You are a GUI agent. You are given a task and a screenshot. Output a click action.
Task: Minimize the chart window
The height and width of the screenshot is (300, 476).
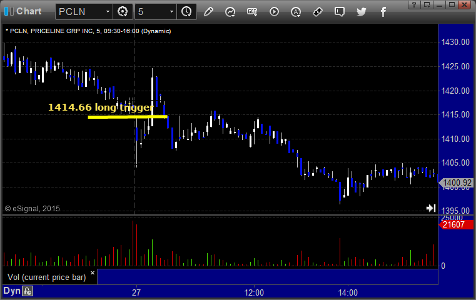(439, 4)
